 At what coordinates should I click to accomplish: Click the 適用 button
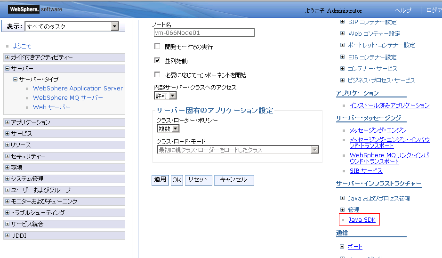click(x=160, y=180)
